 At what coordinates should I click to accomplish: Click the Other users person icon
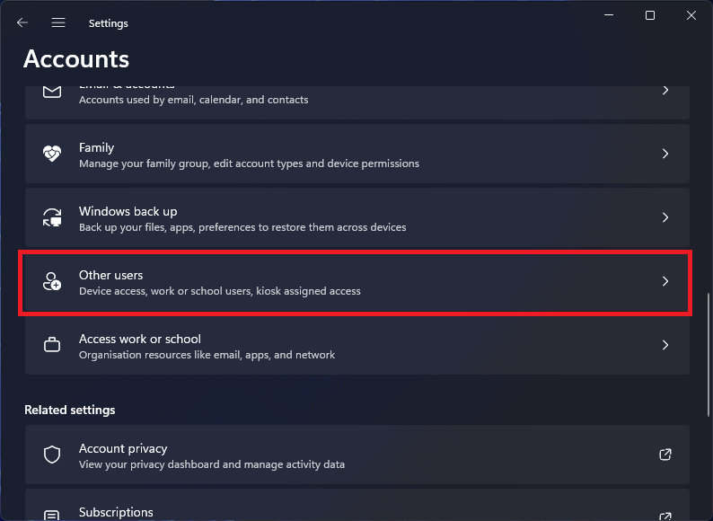52,281
